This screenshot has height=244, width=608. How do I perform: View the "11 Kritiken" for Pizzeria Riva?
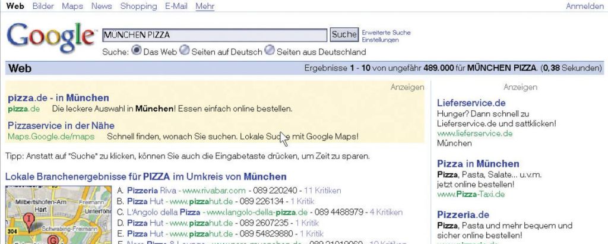point(322,191)
